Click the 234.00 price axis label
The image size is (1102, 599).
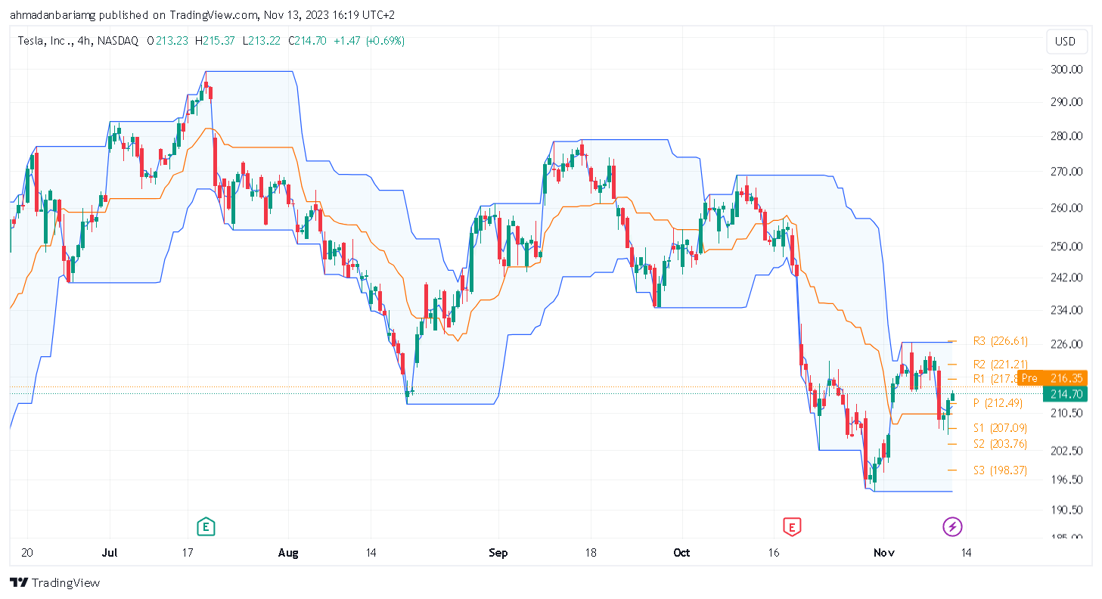coord(1066,310)
